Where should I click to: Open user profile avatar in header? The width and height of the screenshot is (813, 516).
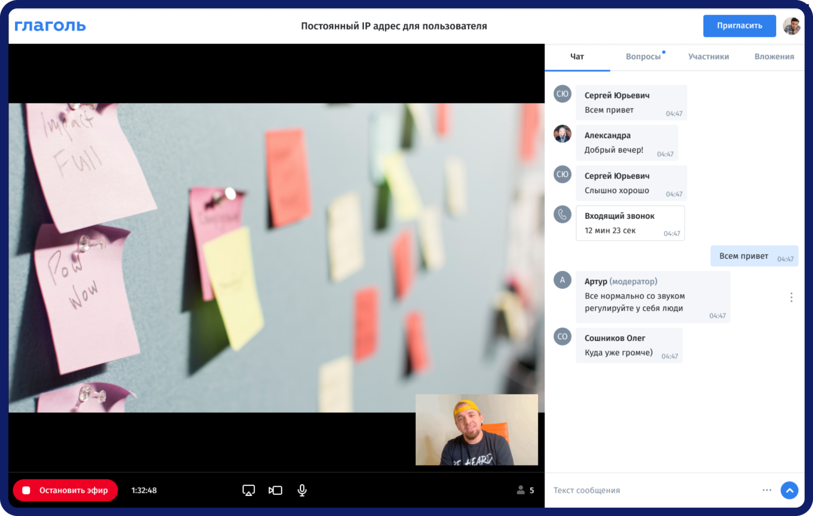click(x=792, y=26)
